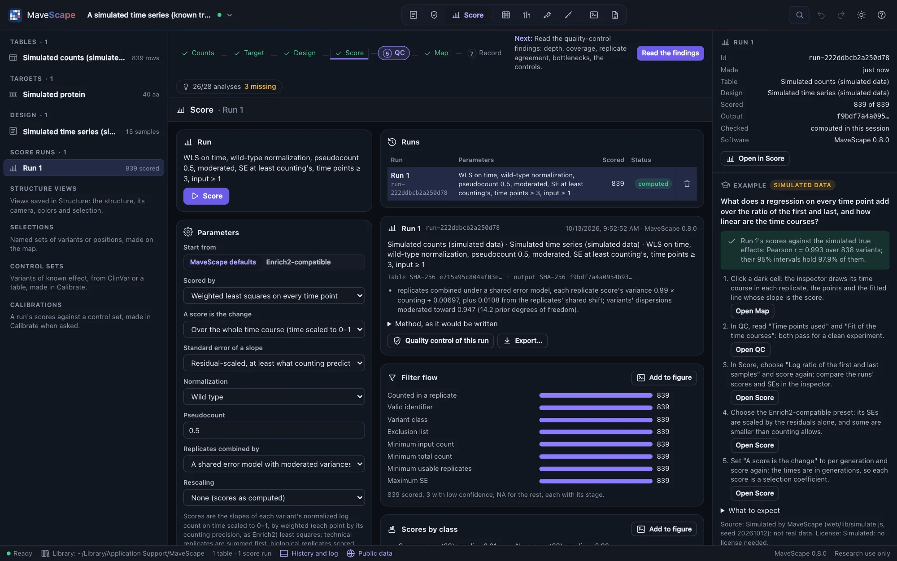The image size is (897, 561).
Task: Open the Rescaling dropdown
Action: (274, 498)
